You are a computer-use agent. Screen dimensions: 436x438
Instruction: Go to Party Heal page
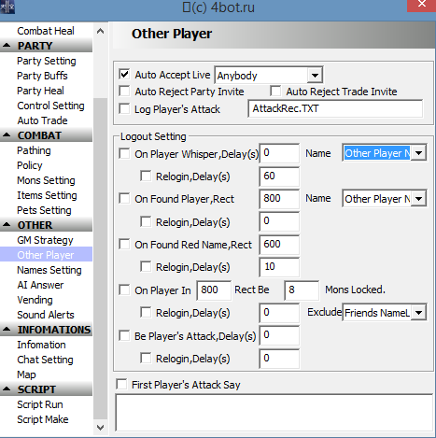click(40, 91)
